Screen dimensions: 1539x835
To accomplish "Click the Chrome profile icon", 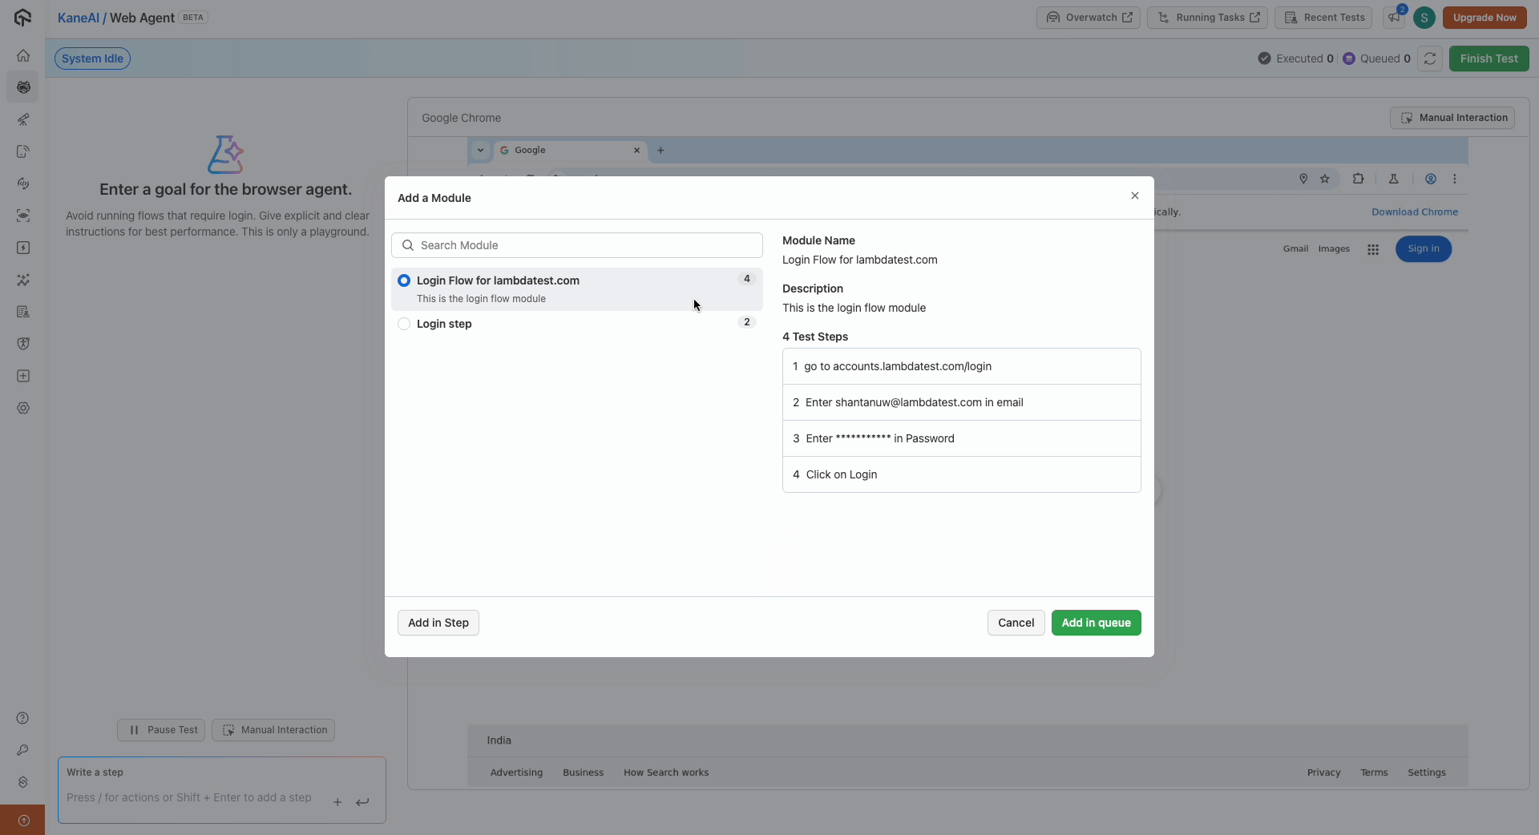I will [1431, 179].
